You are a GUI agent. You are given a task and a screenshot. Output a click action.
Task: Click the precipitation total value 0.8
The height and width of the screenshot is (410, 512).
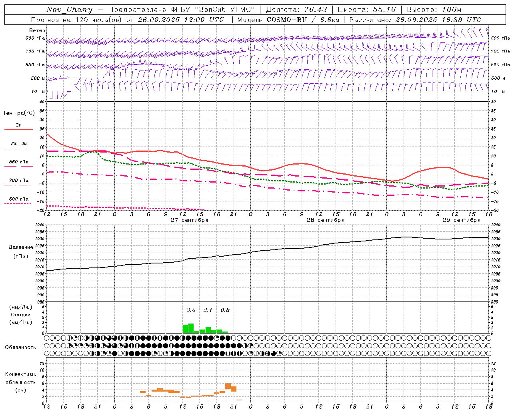point(225,310)
